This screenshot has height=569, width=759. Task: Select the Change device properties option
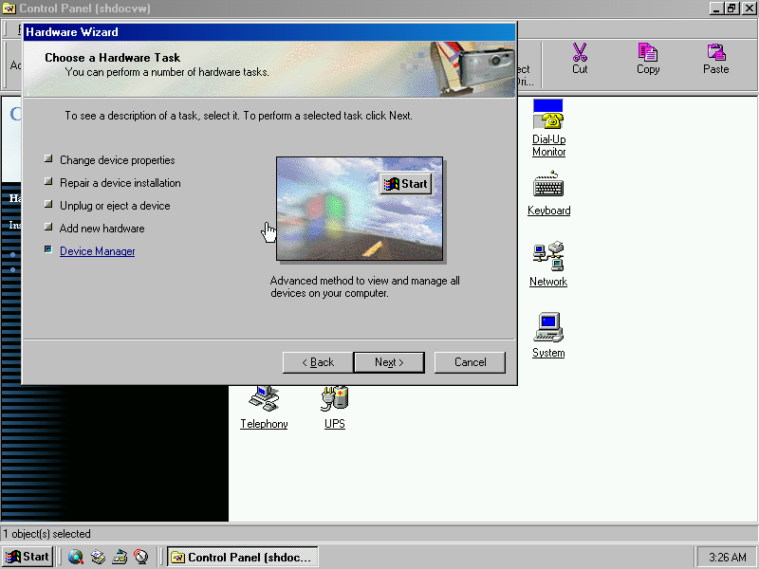click(x=117, y=160)
